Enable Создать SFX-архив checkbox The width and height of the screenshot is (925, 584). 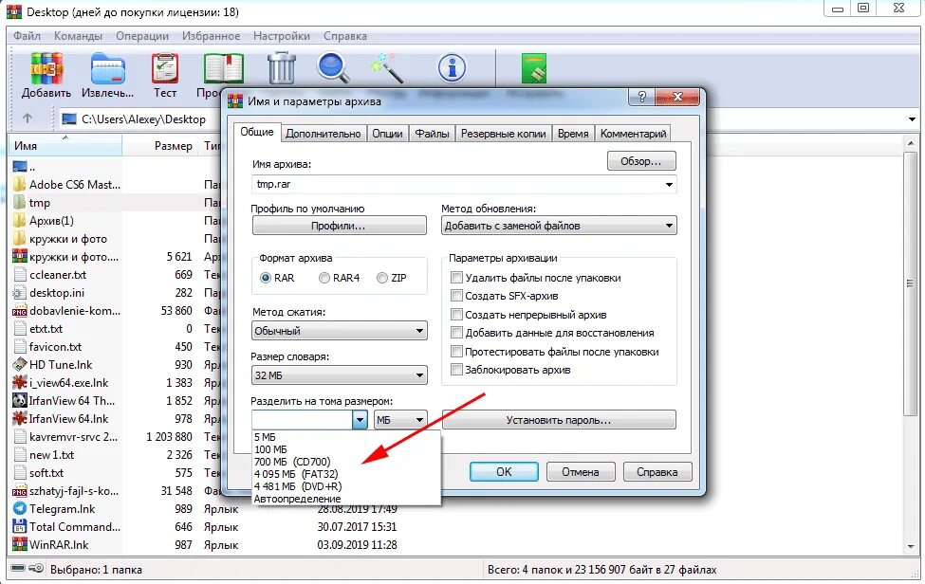[456, 296]
